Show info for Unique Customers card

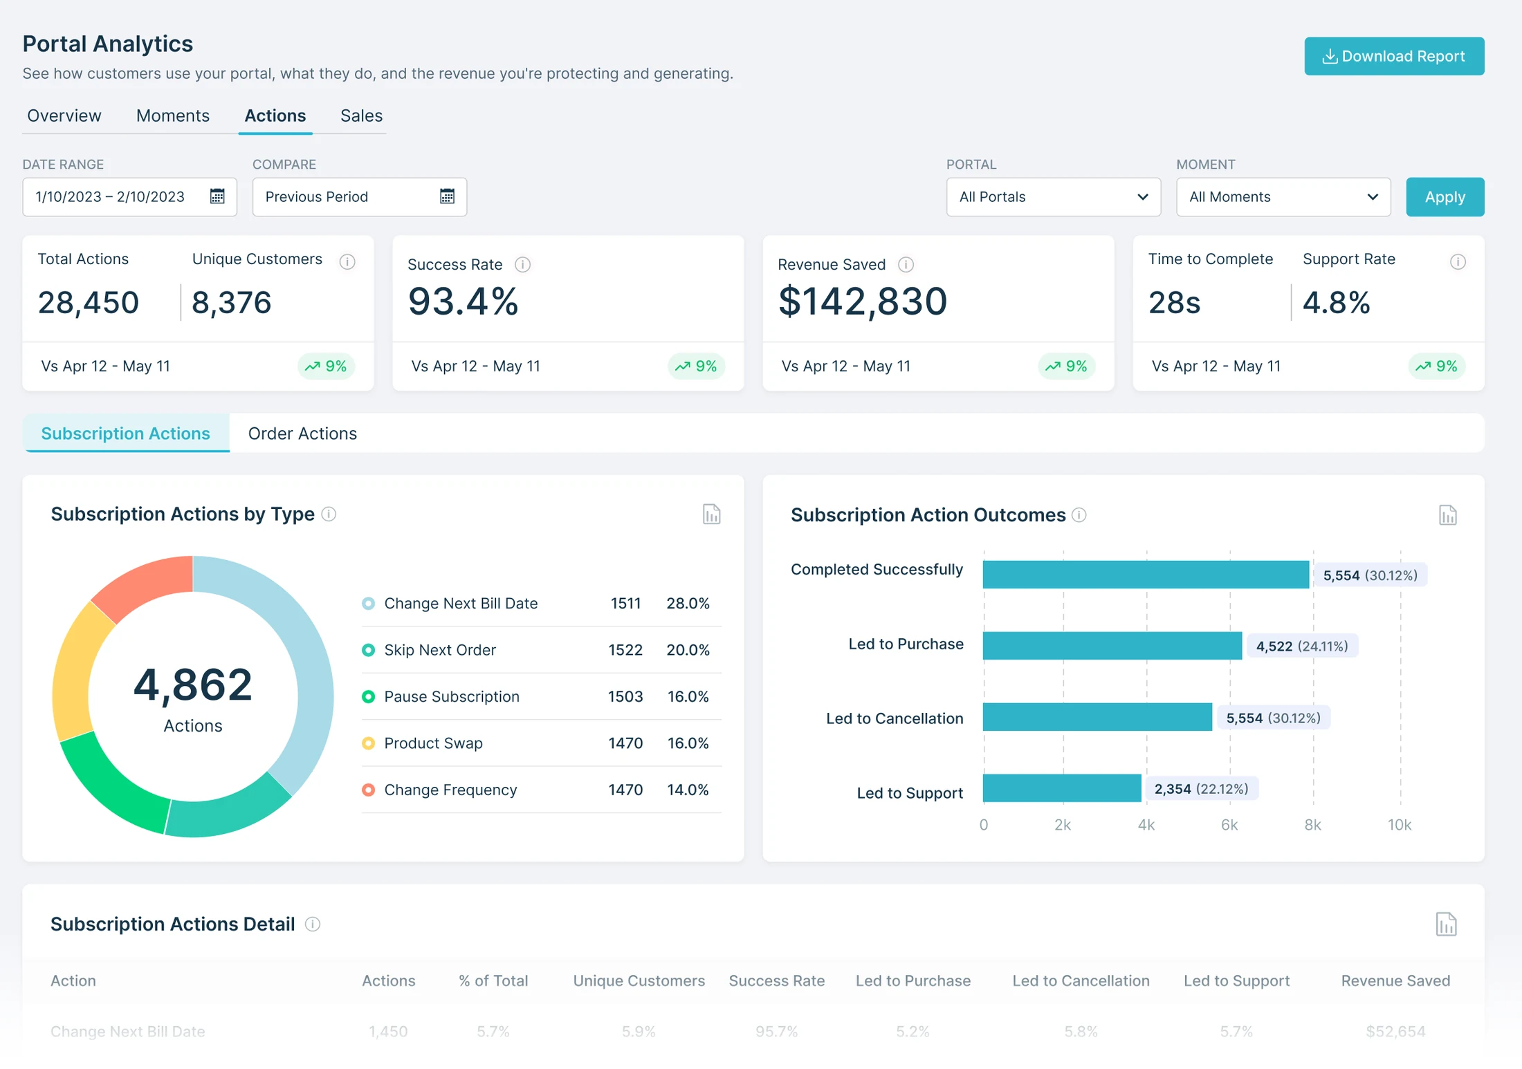[347, 261]
